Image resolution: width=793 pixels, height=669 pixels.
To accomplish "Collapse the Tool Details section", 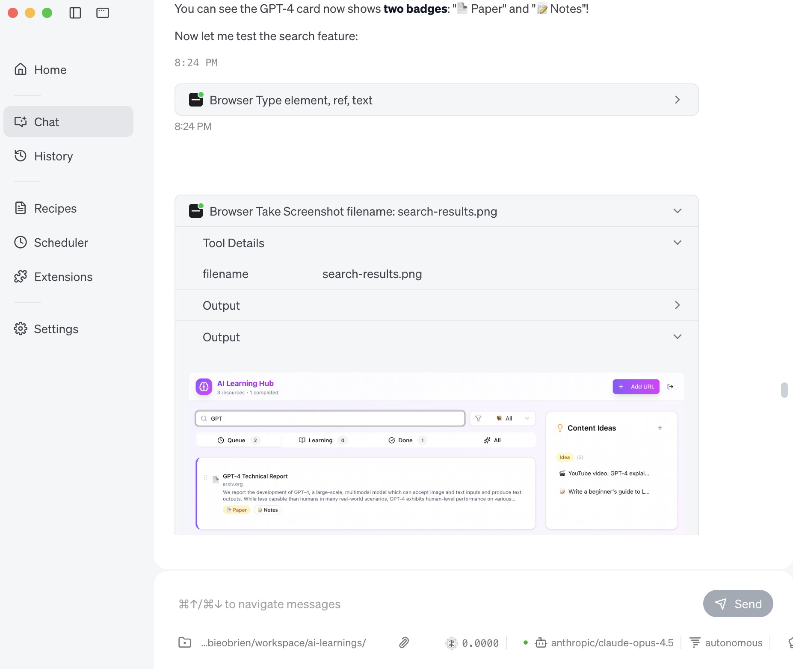I will click(437, 243).
